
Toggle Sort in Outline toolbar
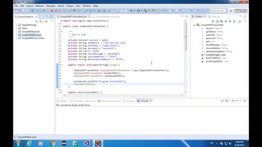217,21
